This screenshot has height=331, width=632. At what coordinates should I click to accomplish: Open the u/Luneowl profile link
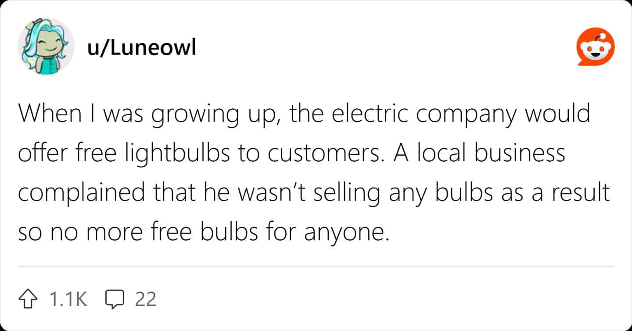click(x=141, y=48)
